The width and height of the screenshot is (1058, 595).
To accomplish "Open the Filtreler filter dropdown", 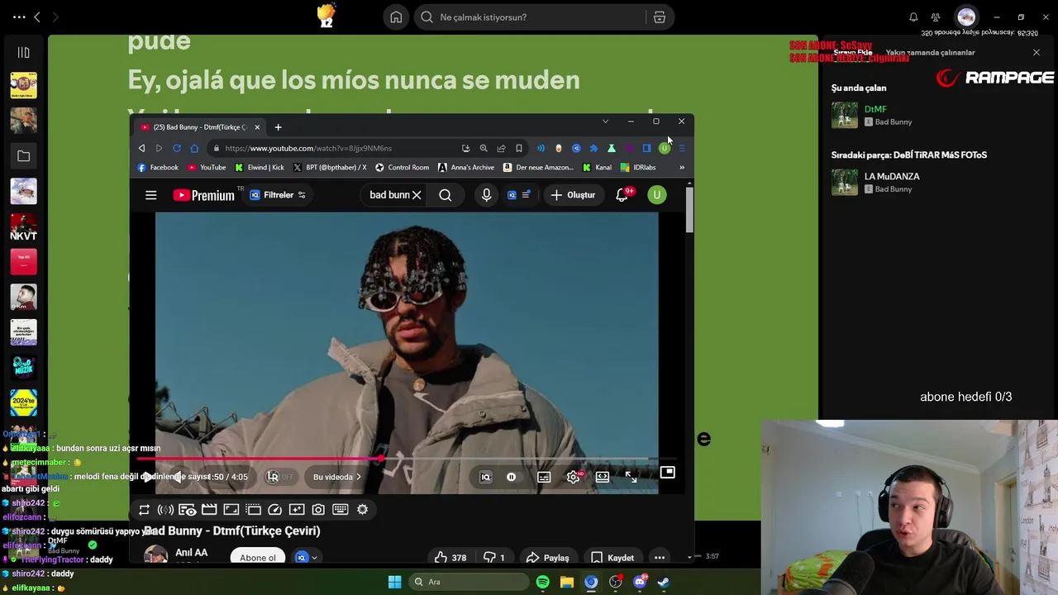I will pyautogui.click(x=278, y=195).
